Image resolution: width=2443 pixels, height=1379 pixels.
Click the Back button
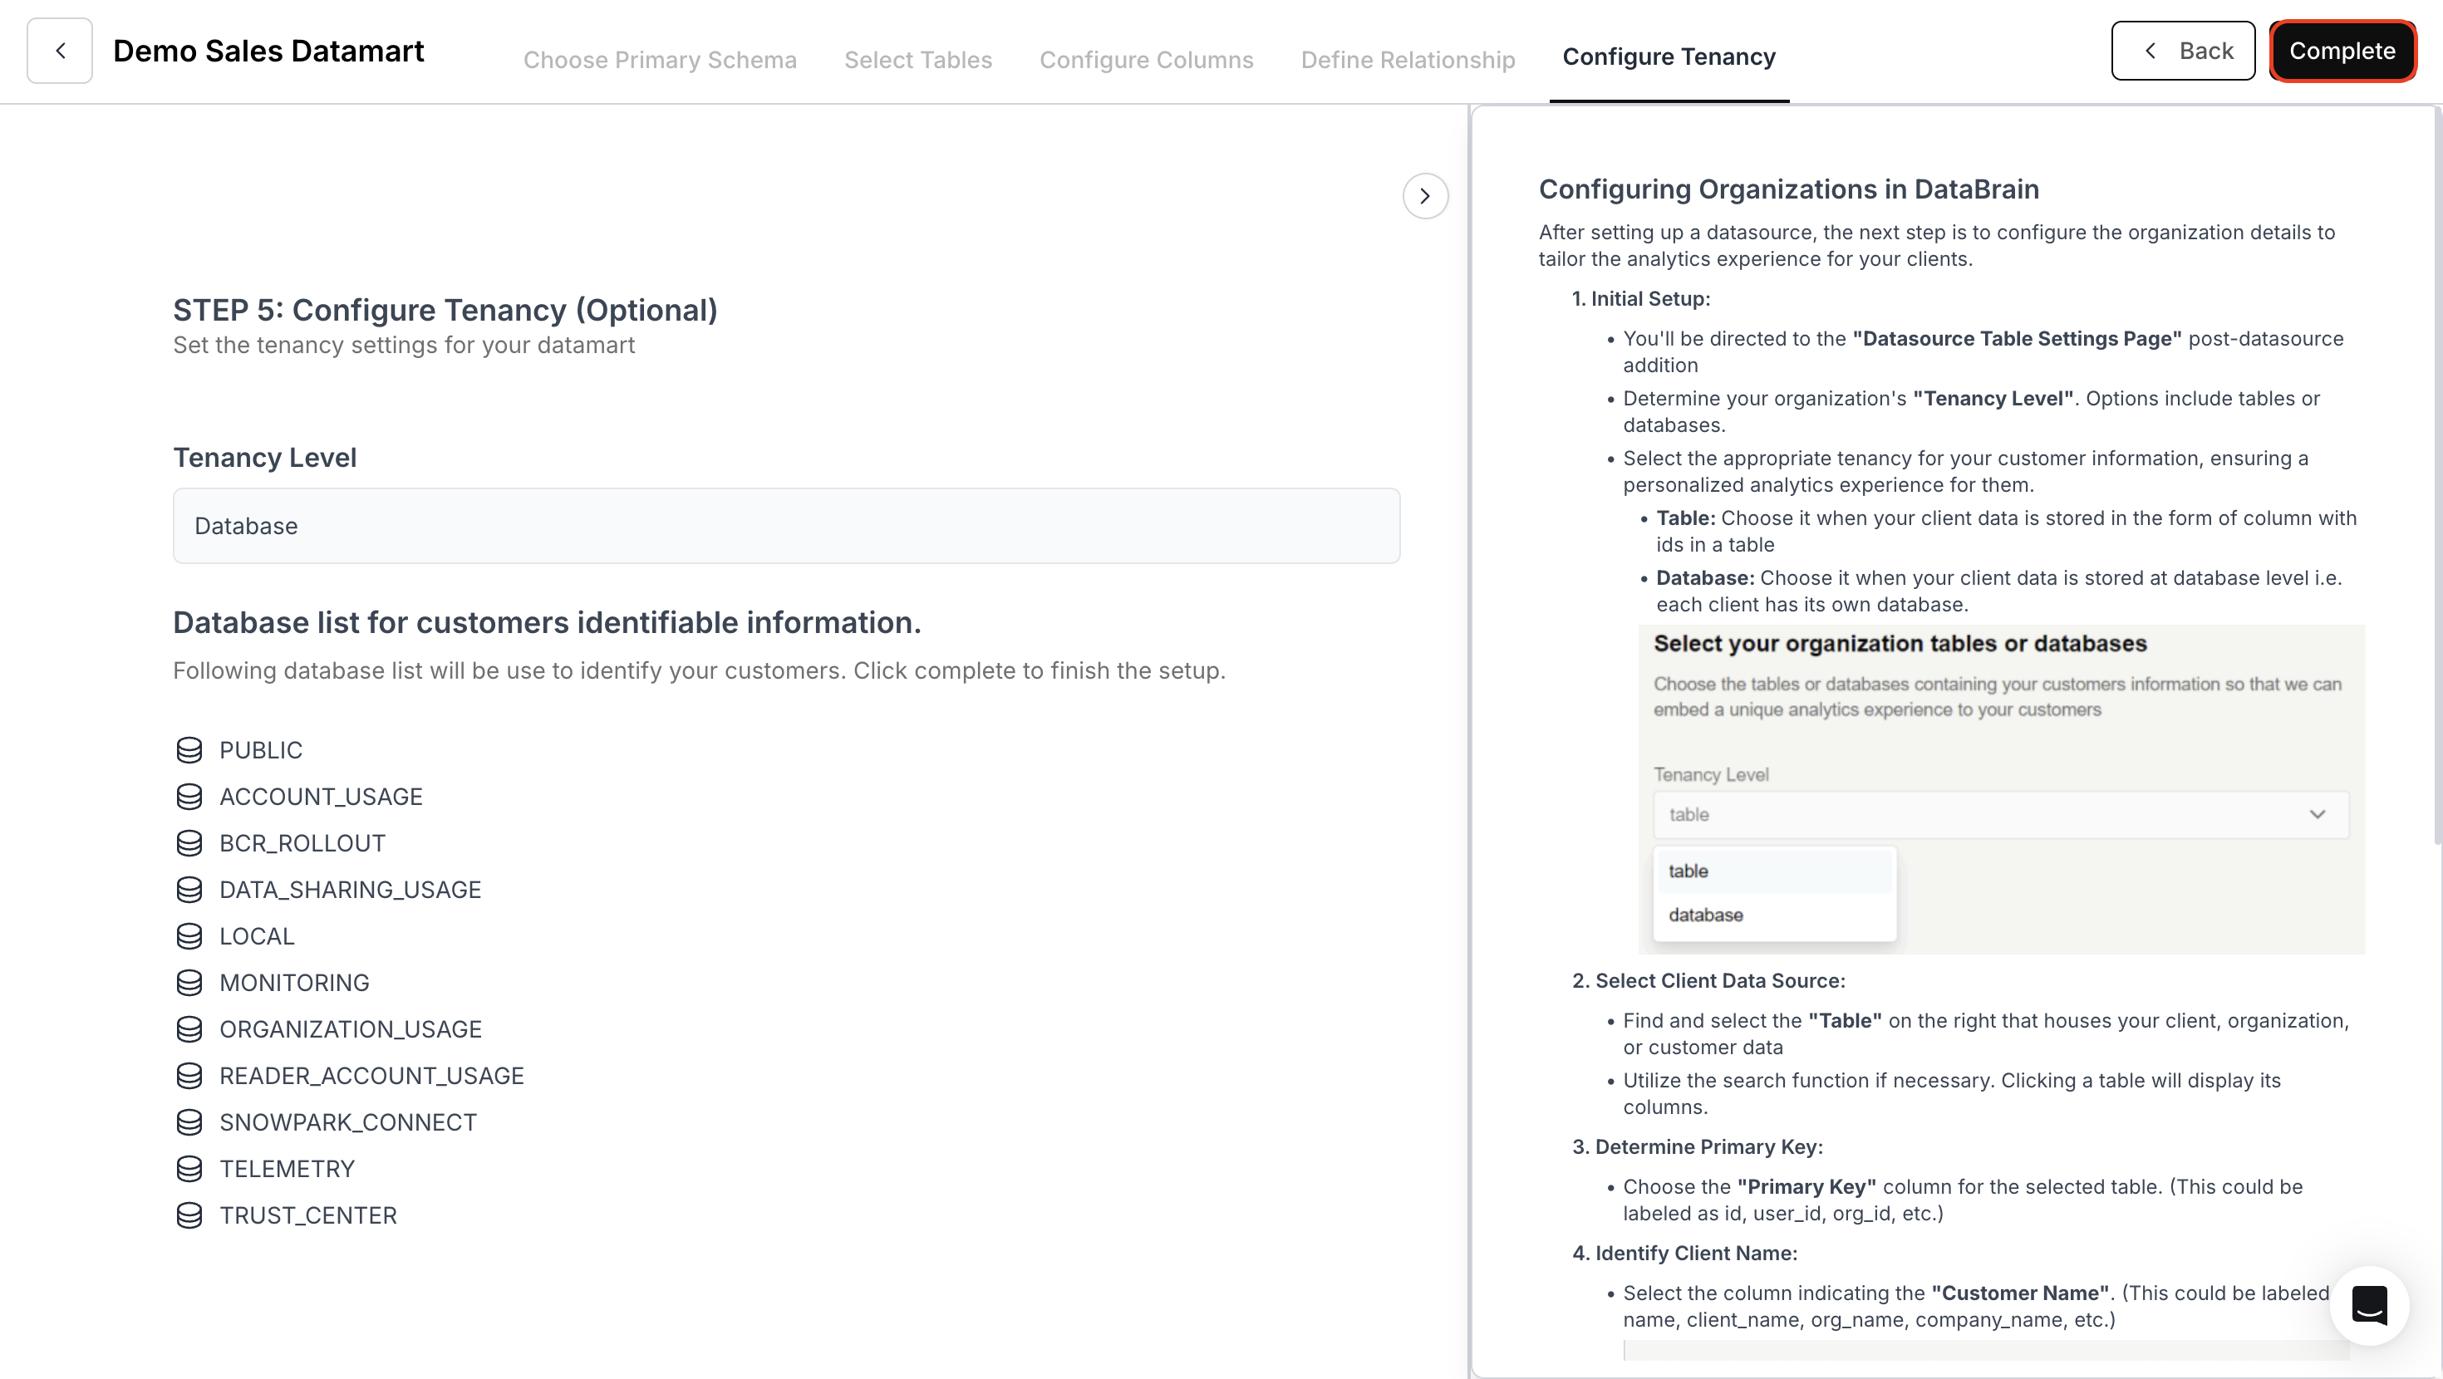coord(2183,51)
